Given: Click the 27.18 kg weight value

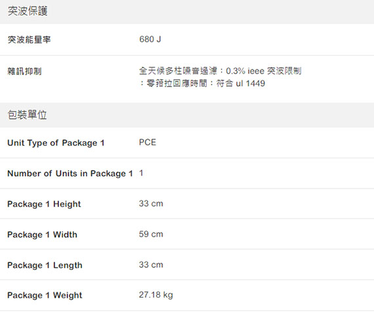Looking at the screenshot, I should point(156,295).
